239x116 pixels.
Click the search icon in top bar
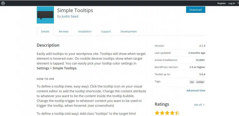click(x=238, y=3)
